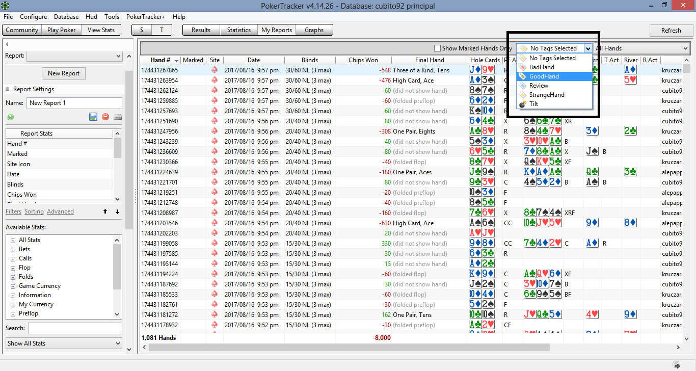Screen dimensions: 696x371
Task: Expand the Flop tree node
Action: point(13,268)
